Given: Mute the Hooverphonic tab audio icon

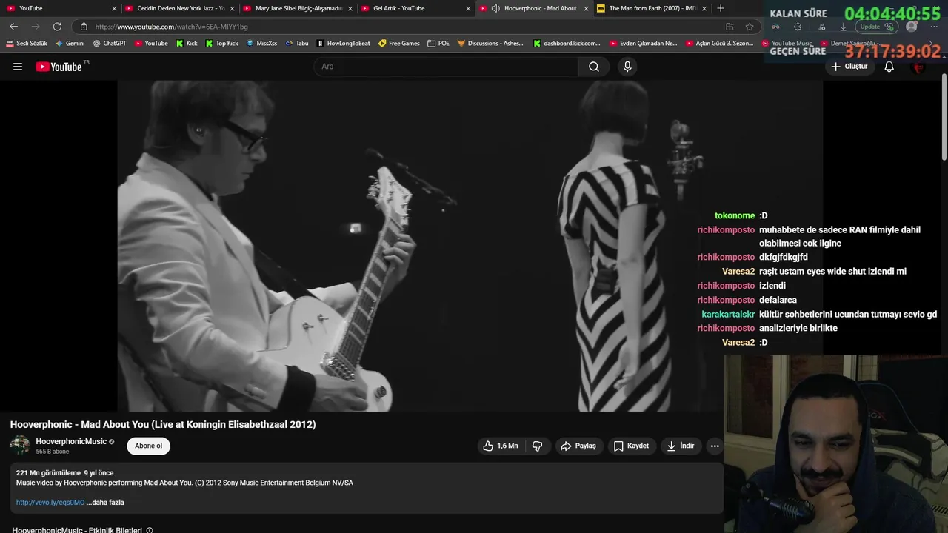Looking at the screenshot, I should click(495, 8).
